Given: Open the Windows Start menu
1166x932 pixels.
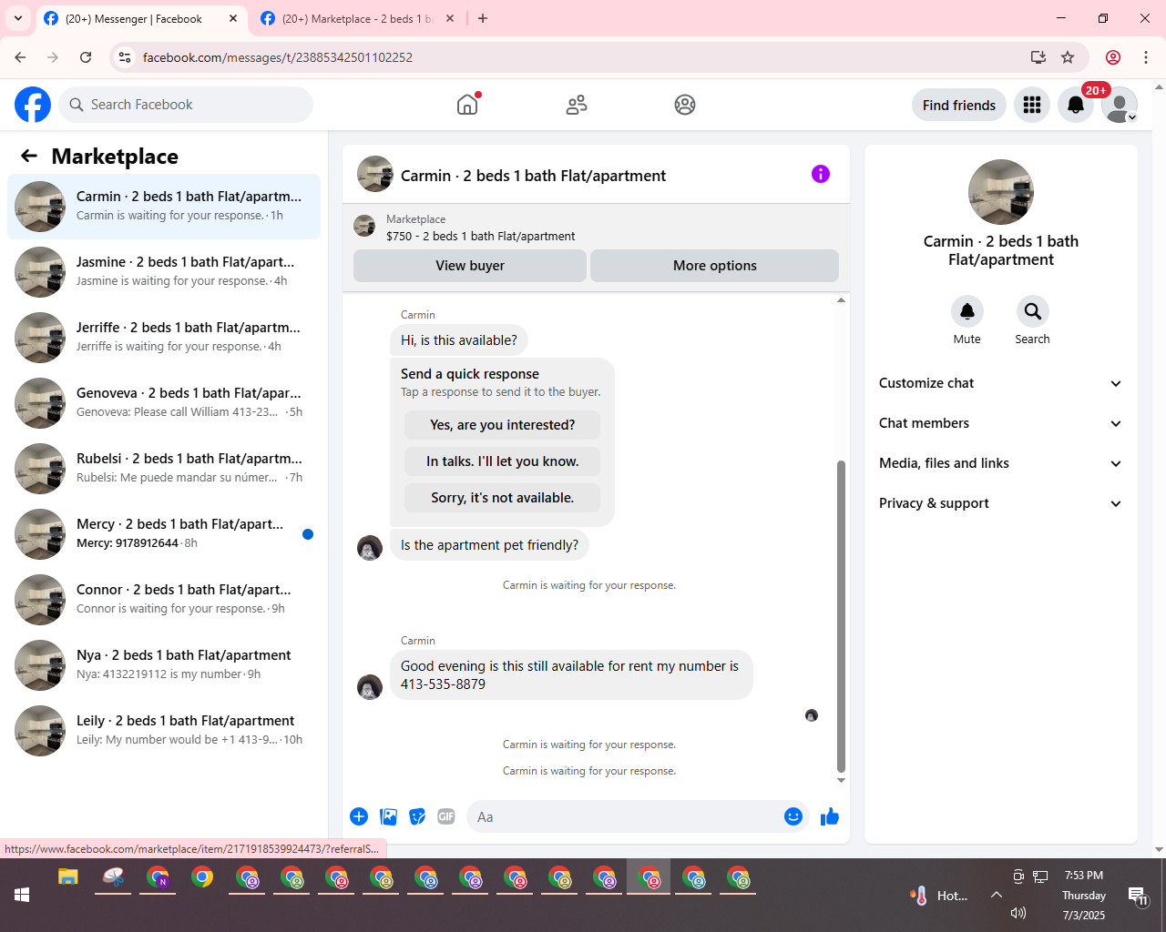Looking at the screenshot, I should (22, 896).
